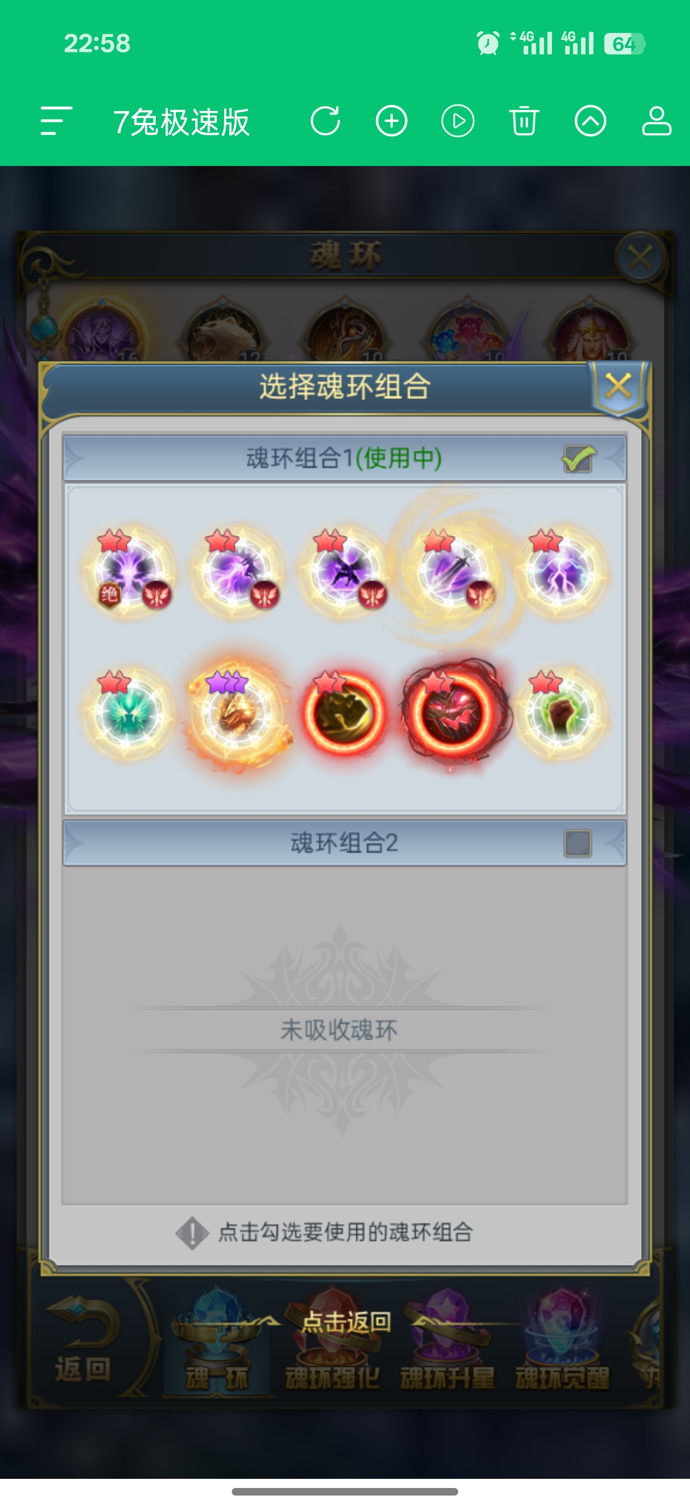The width and height of the screenshot is (690, 1509).
Task: Uncheck 魂环组合1 checkbox
Action: coord(578,458)
